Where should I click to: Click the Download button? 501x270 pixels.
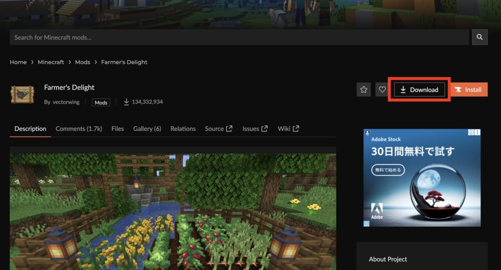point(419,90)
